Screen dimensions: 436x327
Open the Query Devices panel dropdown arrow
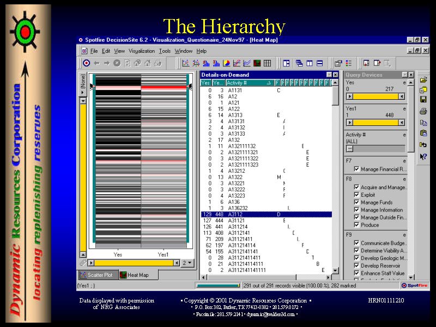pyautogui.click(x=404, y=75)
